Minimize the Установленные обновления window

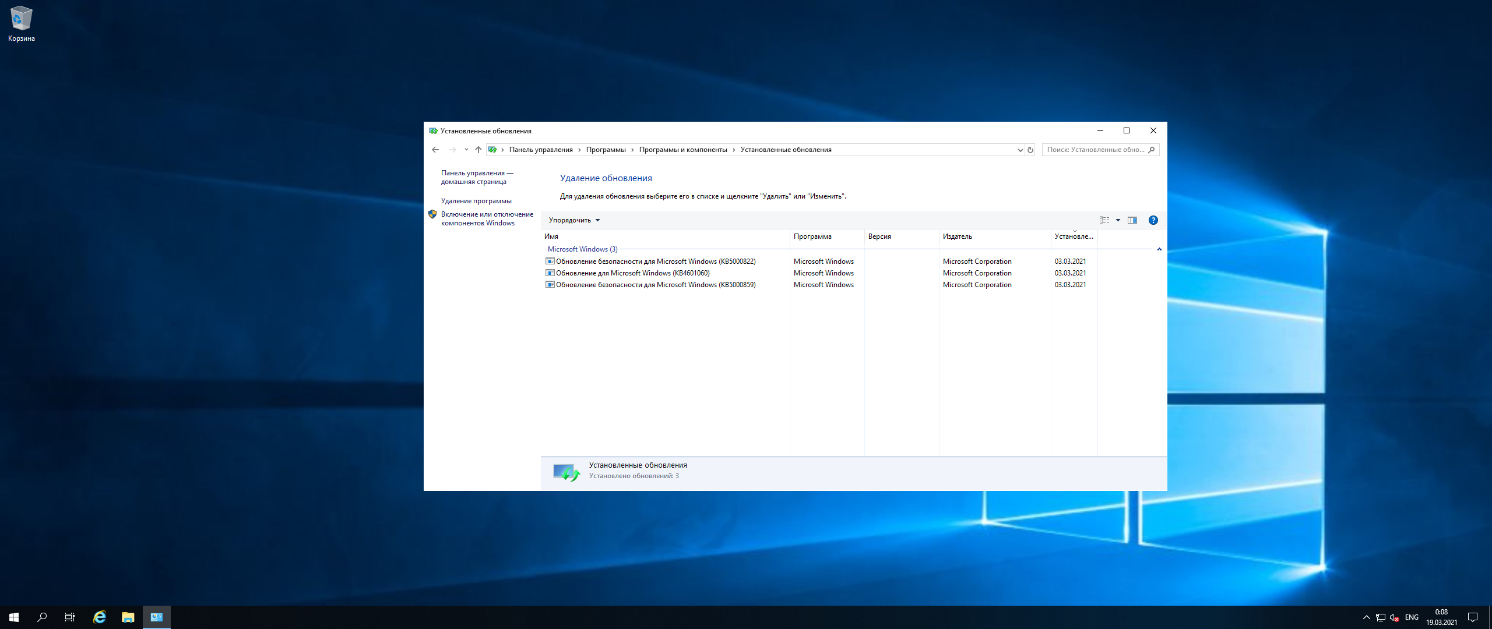[x=1100, y=130]
